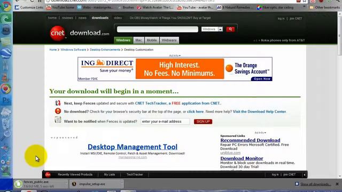Select the Windows platform tab

coord(123,41)
